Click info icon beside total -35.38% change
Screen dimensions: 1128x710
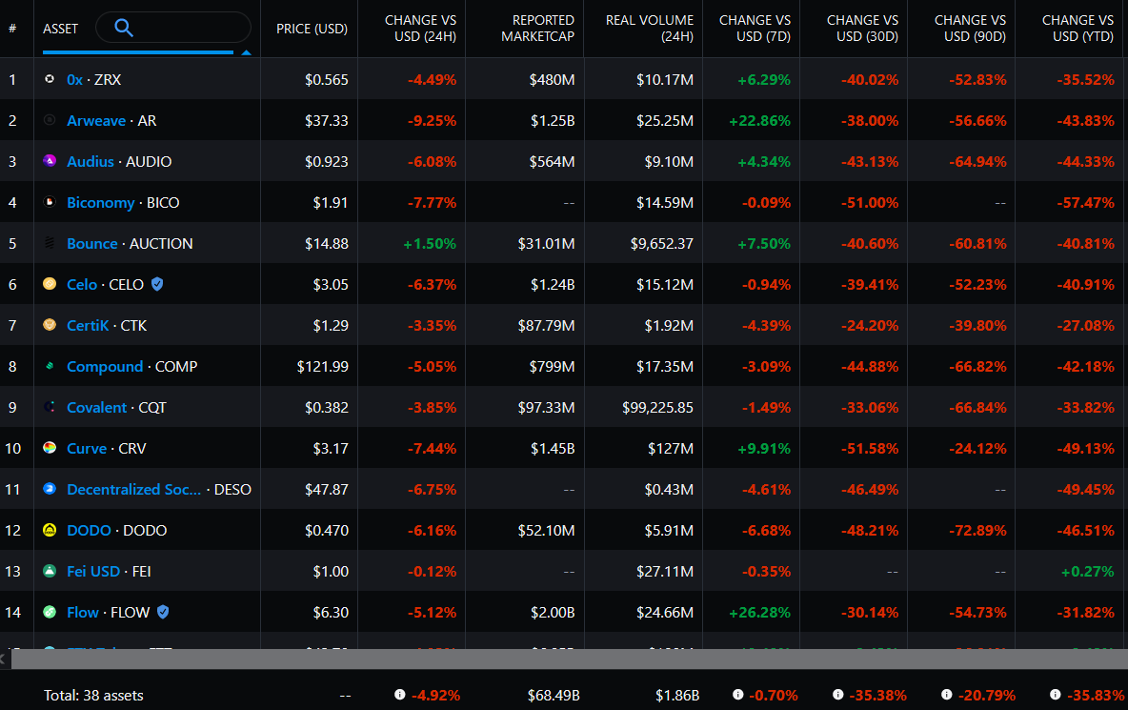click(837, 694)
